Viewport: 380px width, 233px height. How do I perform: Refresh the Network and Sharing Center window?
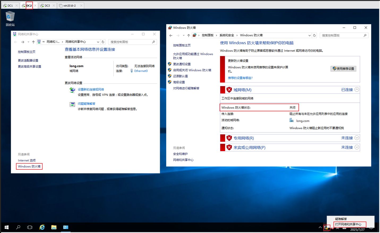(103, 42)
